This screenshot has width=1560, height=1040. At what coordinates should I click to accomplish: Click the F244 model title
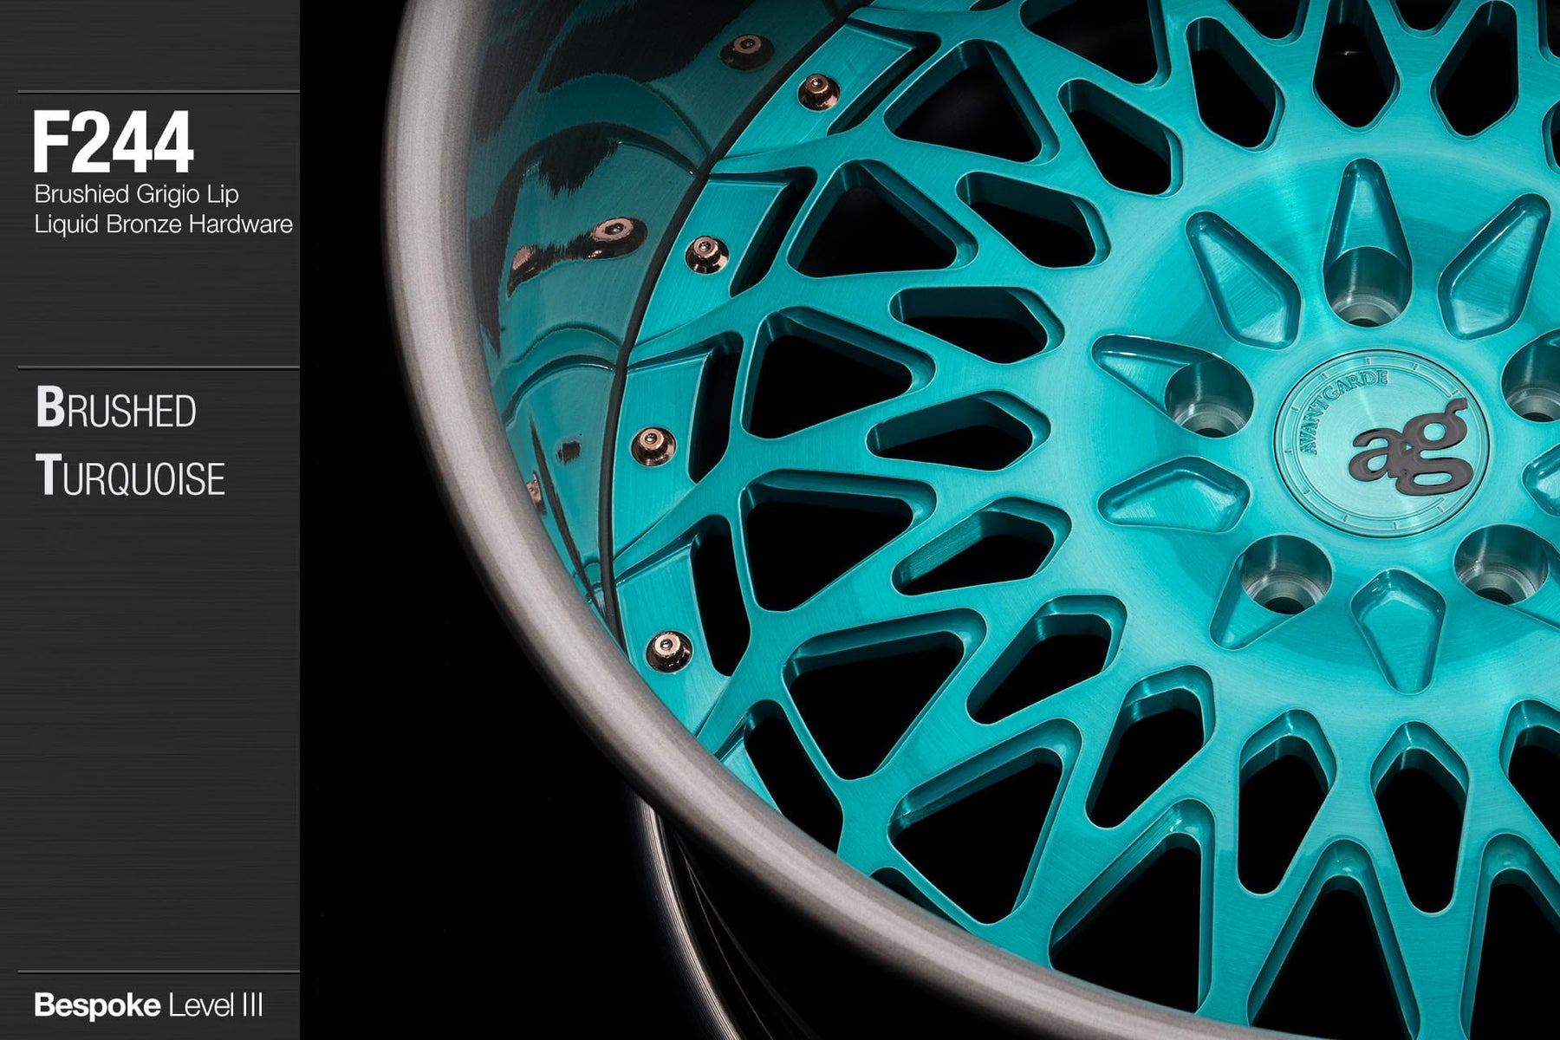pos(113,143)
